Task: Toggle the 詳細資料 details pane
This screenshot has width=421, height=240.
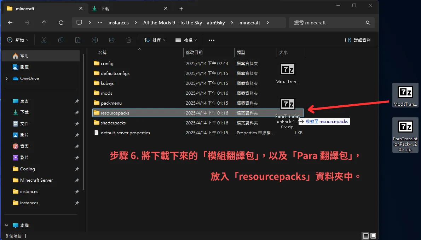Action: click(358, 40)
